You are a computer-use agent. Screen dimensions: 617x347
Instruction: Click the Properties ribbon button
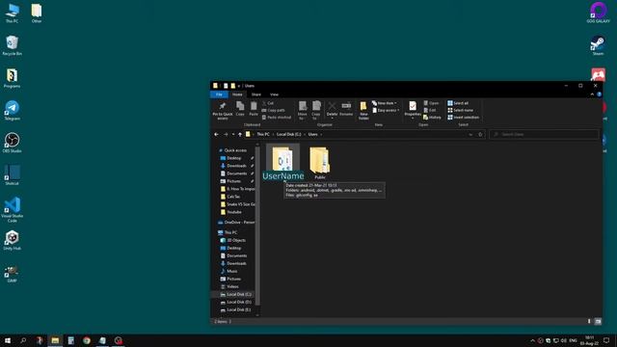[x=413, y=110]
